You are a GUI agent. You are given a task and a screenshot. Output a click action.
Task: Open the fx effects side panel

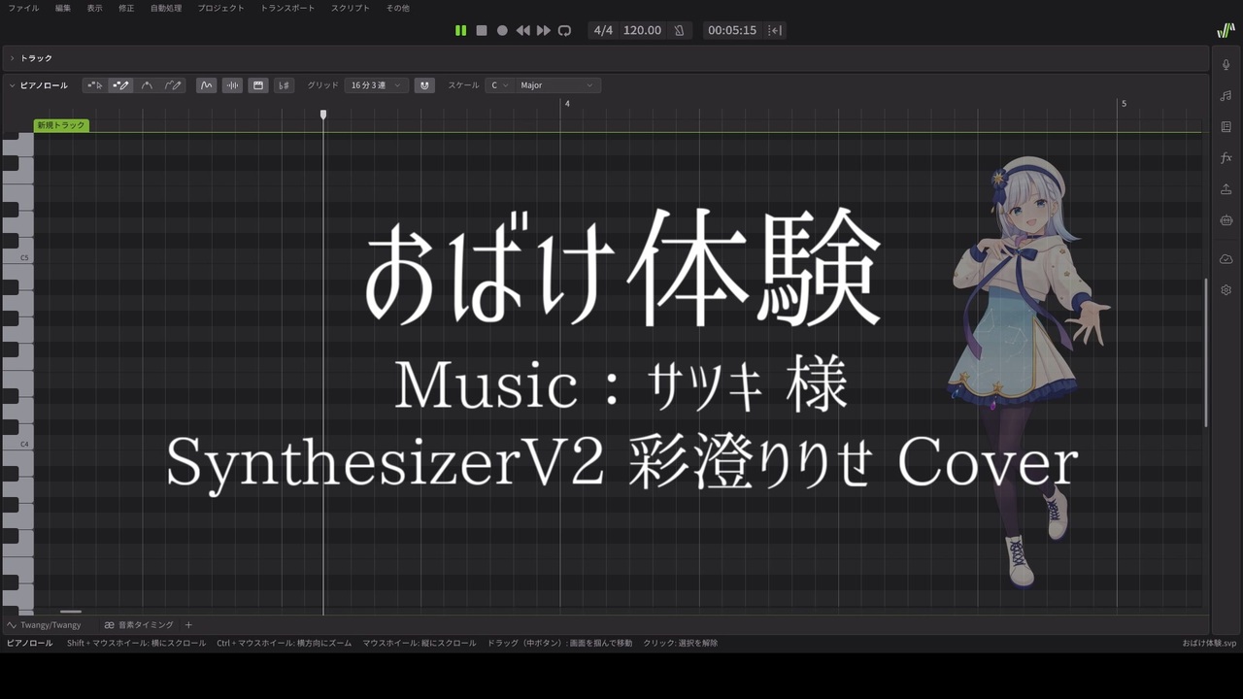[x=1226, y=157]
